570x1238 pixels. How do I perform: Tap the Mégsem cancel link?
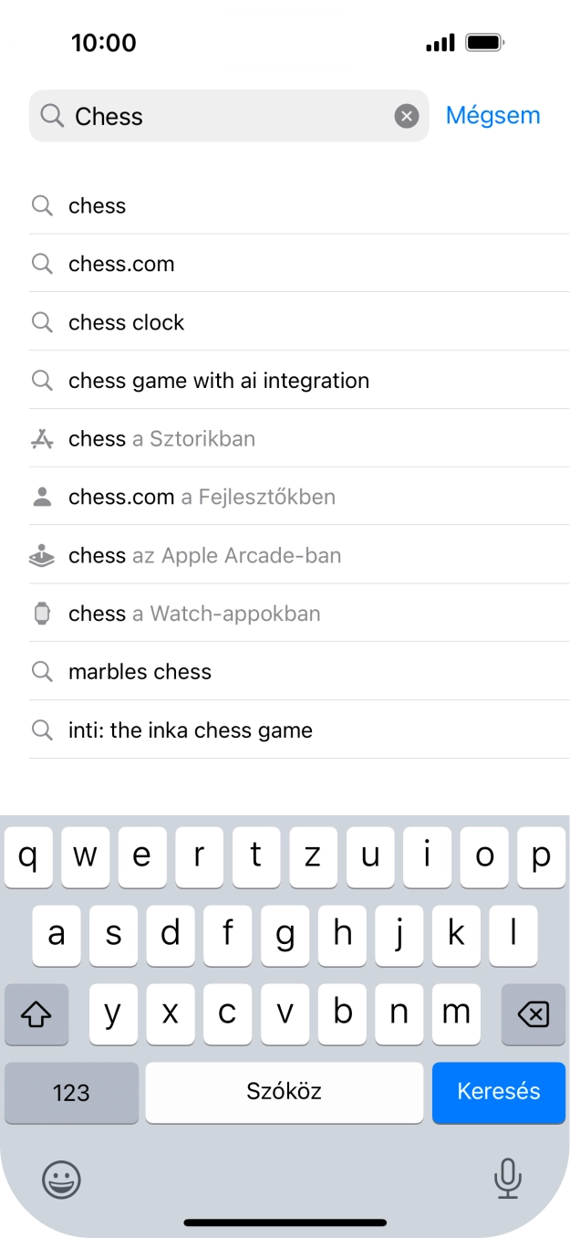492,115
